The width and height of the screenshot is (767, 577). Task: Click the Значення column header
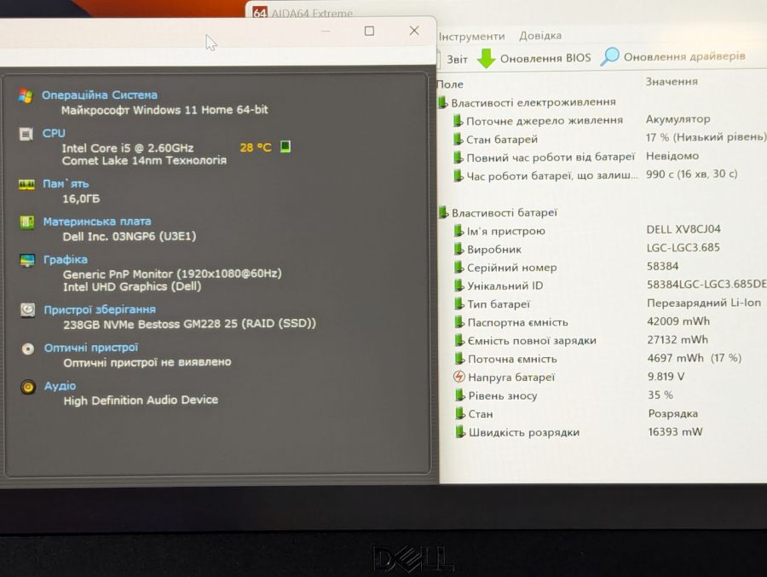(x=672, y=81)
